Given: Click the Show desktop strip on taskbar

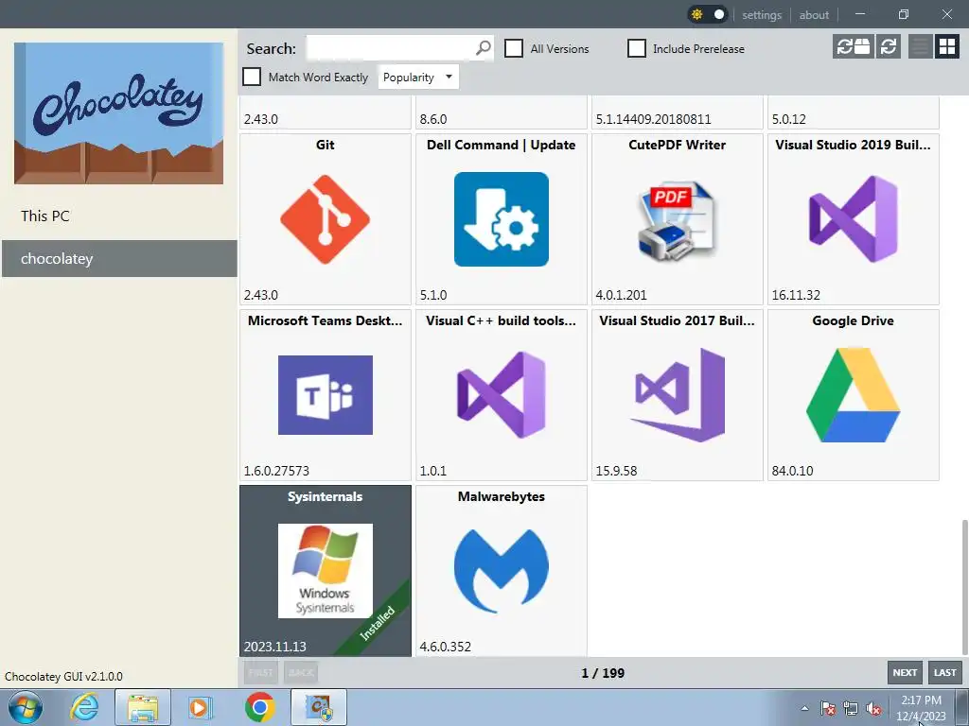Looking at the screenshot, I should coord(962,707).
